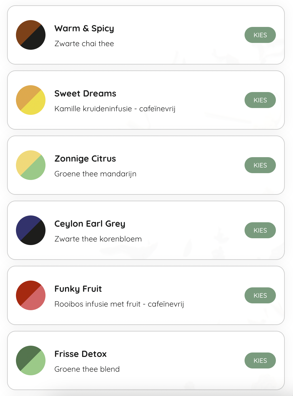Click the Frisse Detox heading

80,354
